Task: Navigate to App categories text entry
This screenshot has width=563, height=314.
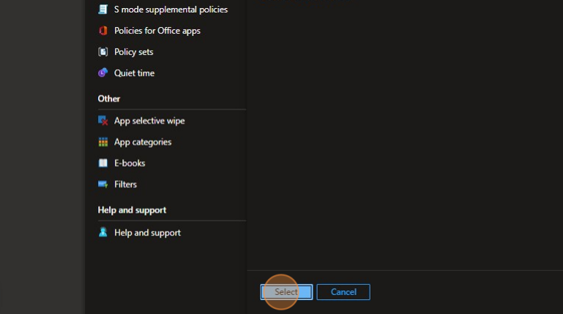Action: click(x=143, y=142)
